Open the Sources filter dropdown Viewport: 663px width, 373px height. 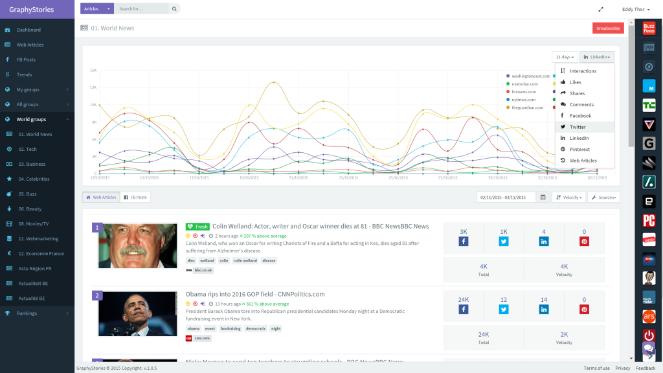tap(603, 198)
